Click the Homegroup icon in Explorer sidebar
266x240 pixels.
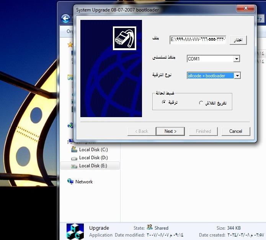tap(70, 126)
